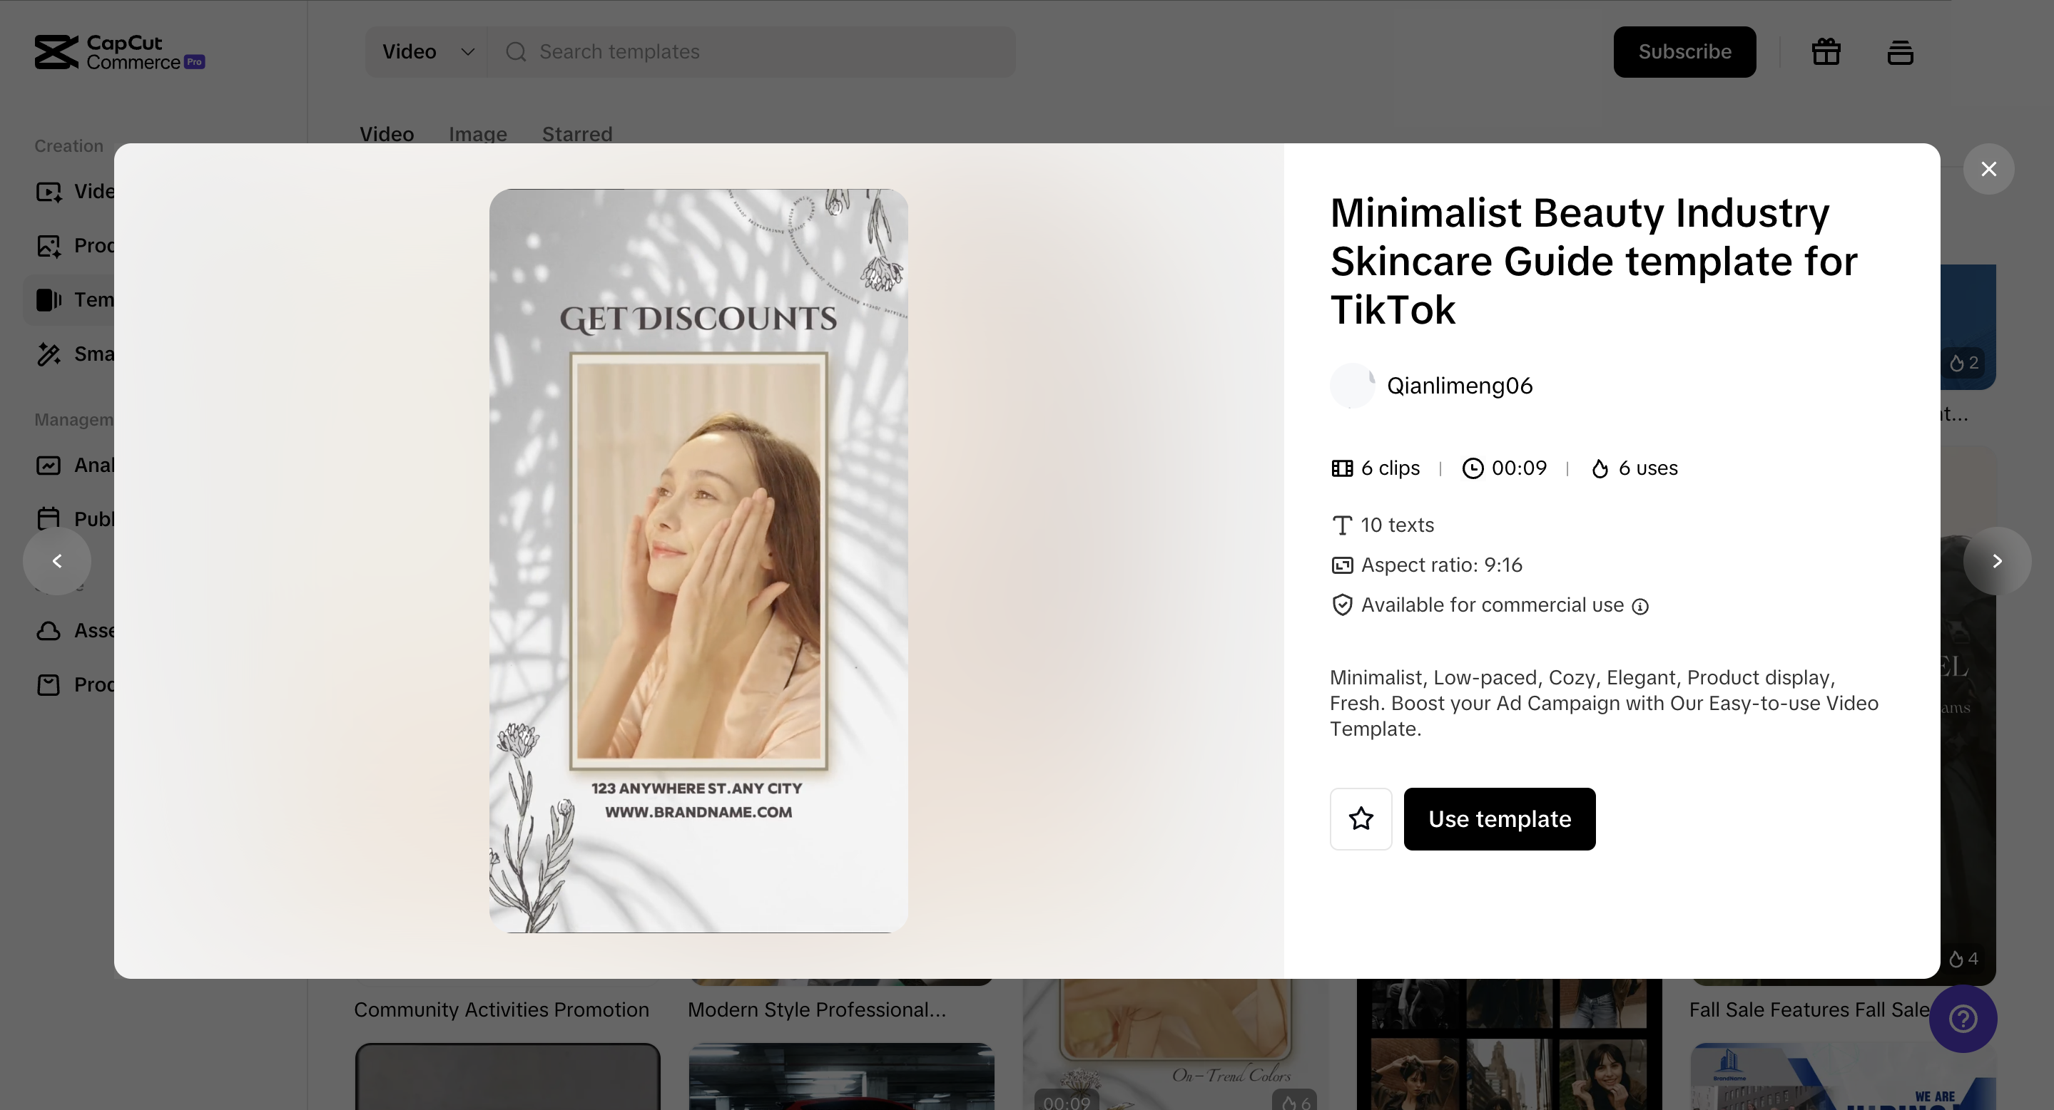Click the Subscribe button
Screen dimensions: 2054x1110
1684,52
